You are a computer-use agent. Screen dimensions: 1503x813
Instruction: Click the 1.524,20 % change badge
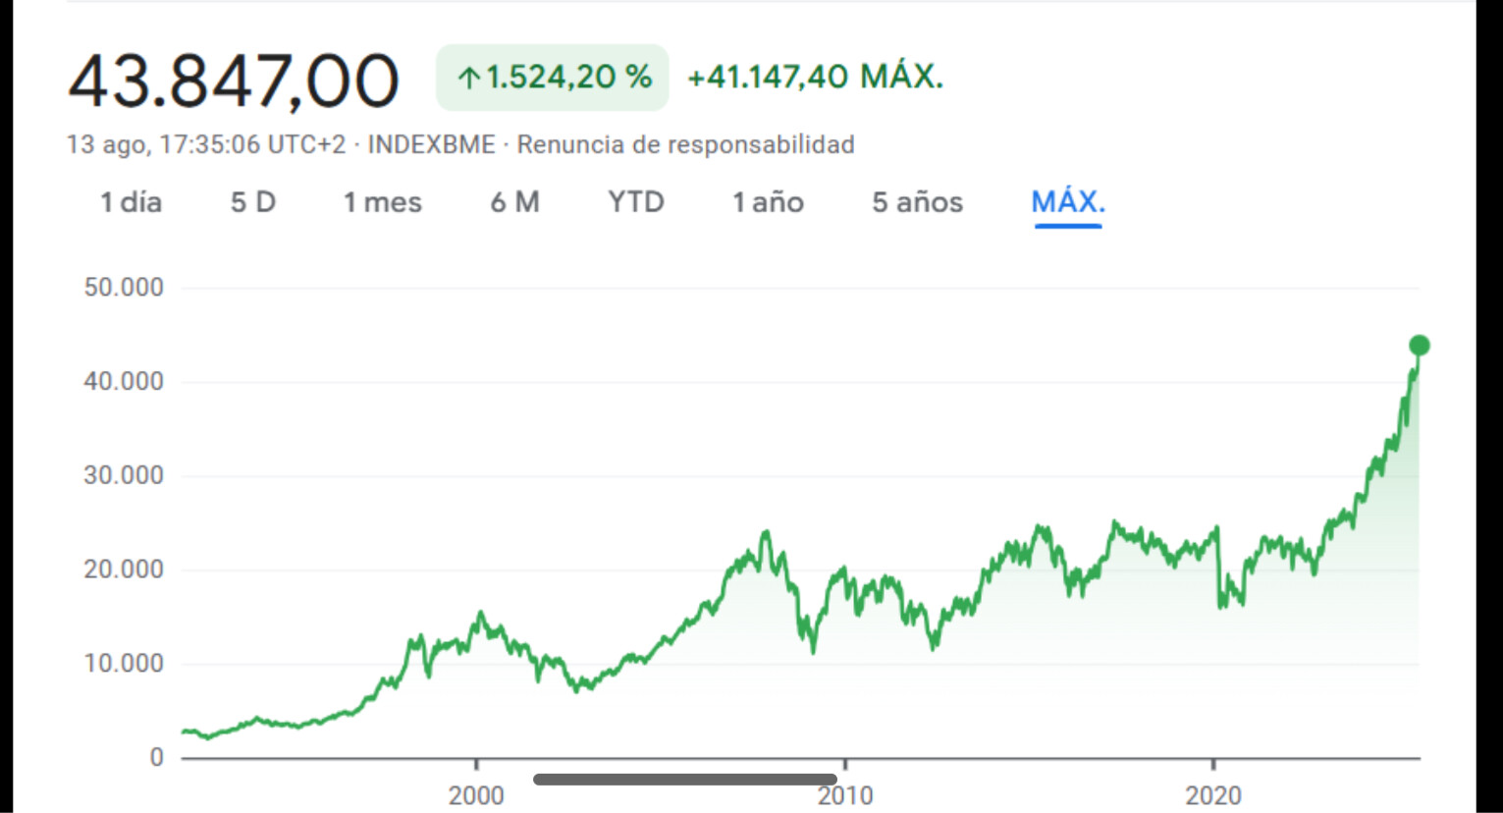click(553, 78)
